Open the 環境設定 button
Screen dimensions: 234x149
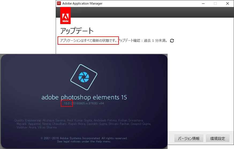tap(218, 138)
